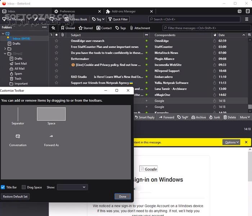Toggle the Unread quick filter
The image size is (252, 216).
click(68, 28)
